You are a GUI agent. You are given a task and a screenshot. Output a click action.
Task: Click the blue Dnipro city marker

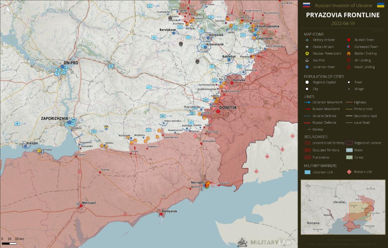tap(63, 66)
